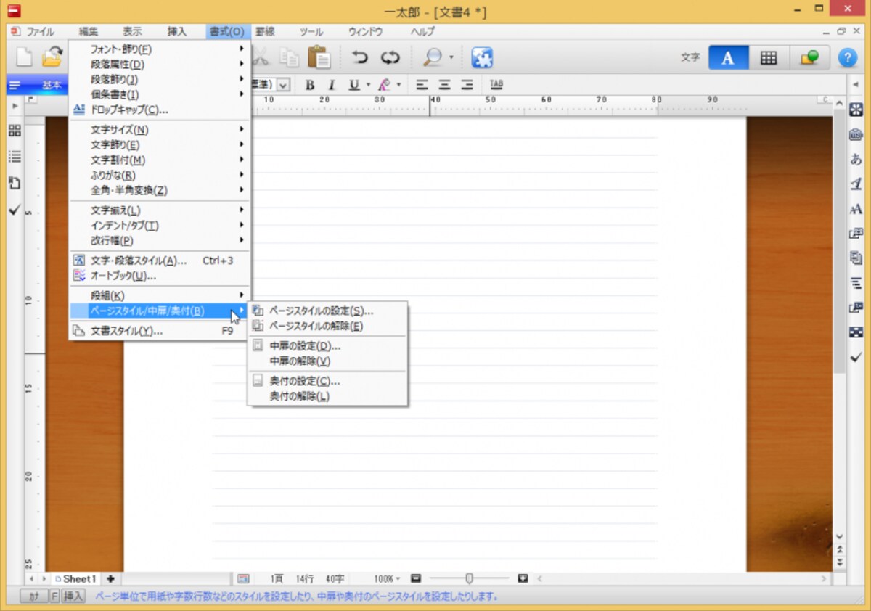Image resolution: width=871 pixels, height=611 pixels.
Task: Expand フォント・飾り submenu
Action: [x=160, y=49]
